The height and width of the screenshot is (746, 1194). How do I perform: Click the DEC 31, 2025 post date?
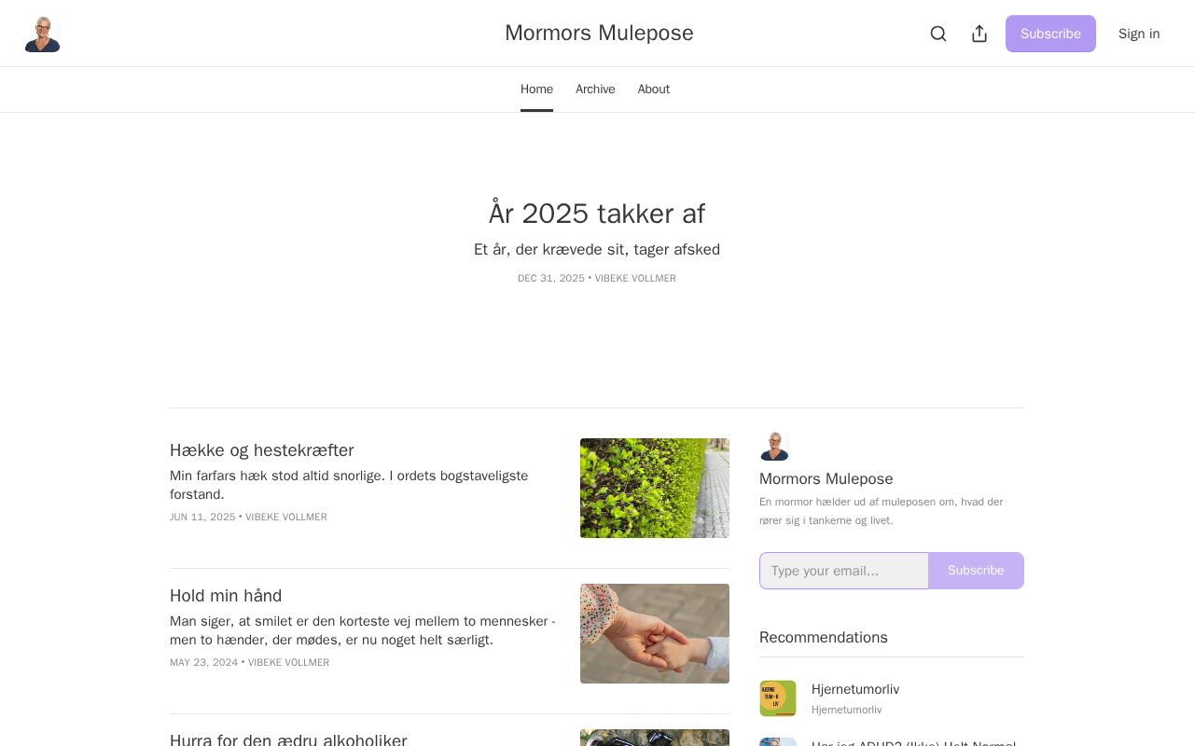[x=551, y=279]
